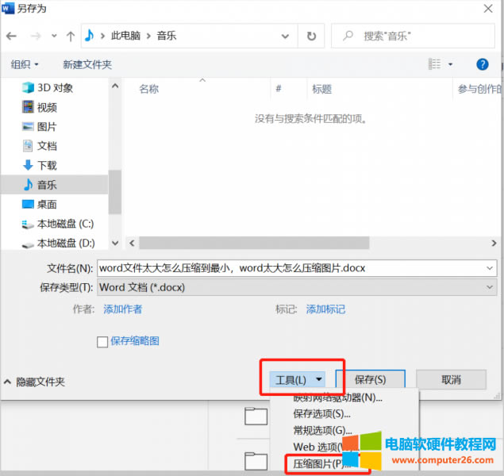This screenshot has width=504, height=476.
Task: Click the blue help question mark icon
Action: pyautogui.click(x=482, y=64)
